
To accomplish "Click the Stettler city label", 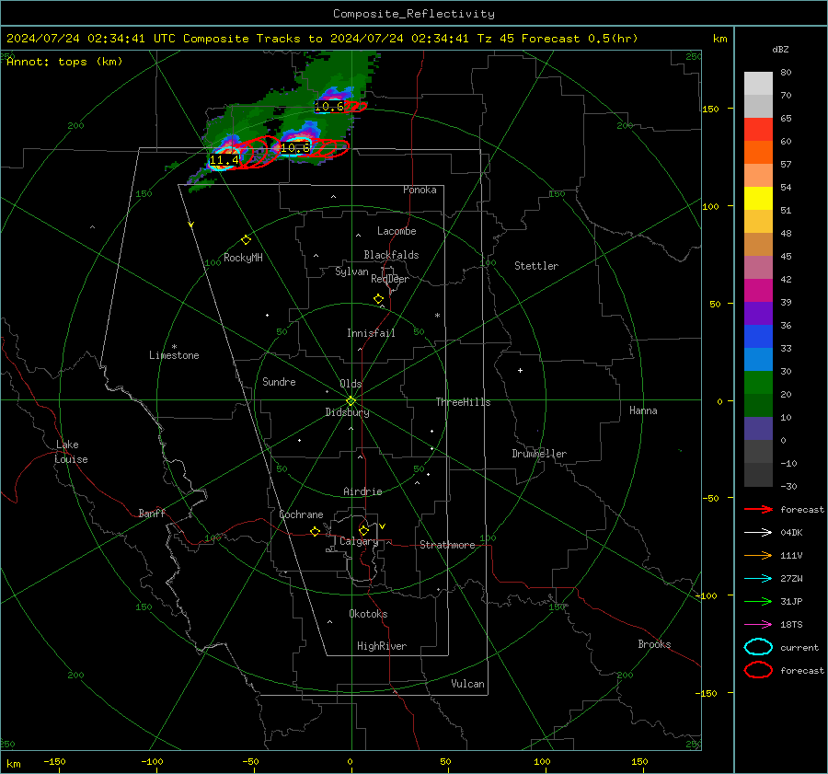I will point(536,266).
